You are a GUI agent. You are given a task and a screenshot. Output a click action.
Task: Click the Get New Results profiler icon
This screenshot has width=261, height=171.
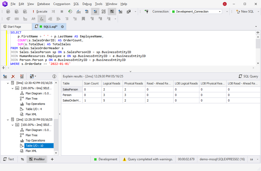tap(5, 76)
